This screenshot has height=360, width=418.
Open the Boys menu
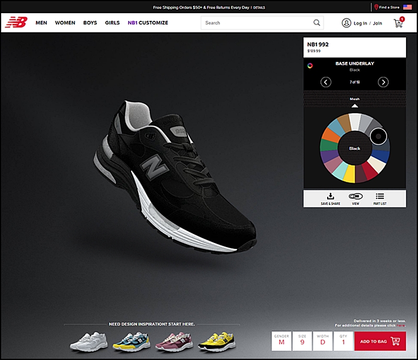click(x=90, y=23)
